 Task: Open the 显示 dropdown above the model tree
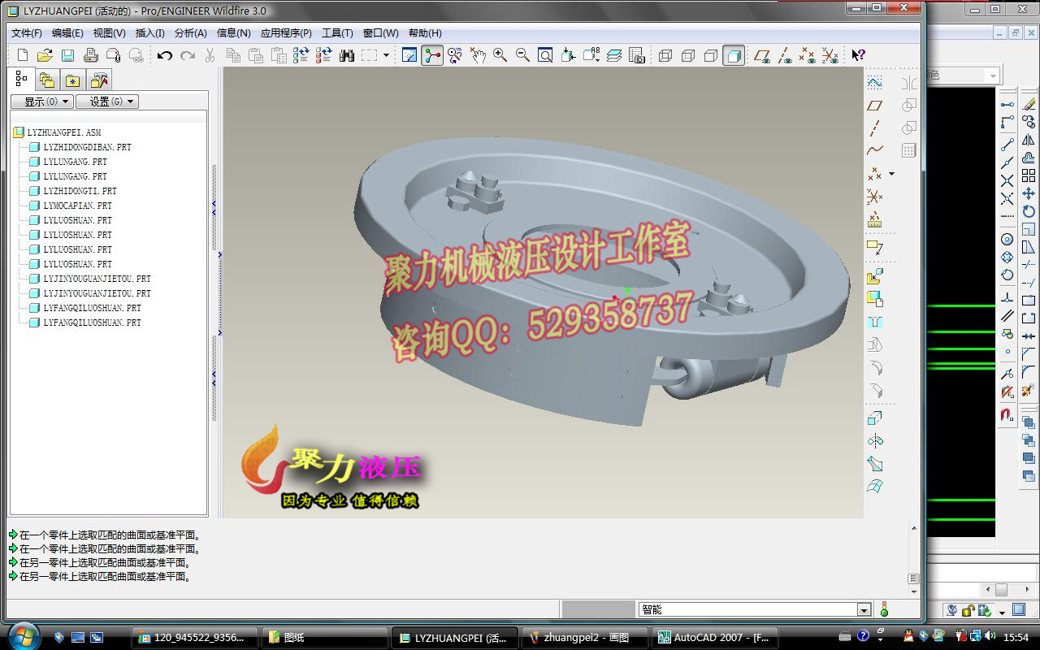(41, 101)
